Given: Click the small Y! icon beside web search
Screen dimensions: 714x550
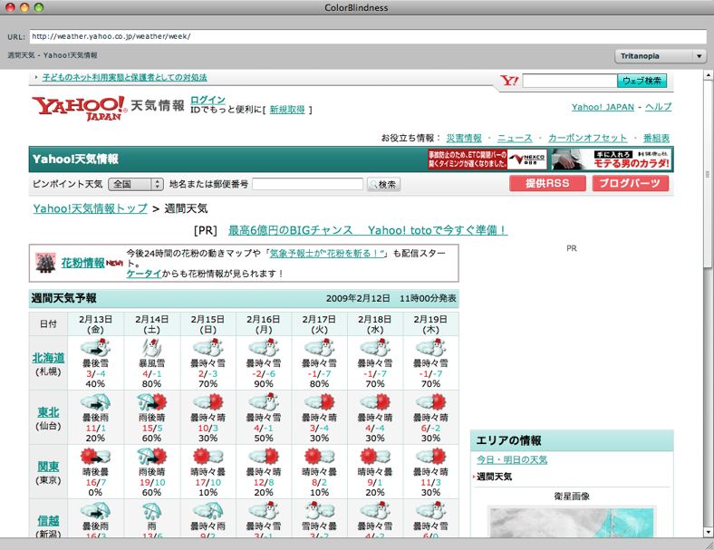Looking at the screenshot, I should [509, 81].
